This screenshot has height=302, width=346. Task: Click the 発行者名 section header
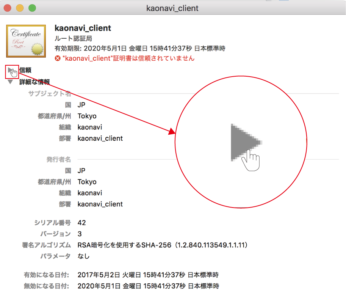(59, 159)
